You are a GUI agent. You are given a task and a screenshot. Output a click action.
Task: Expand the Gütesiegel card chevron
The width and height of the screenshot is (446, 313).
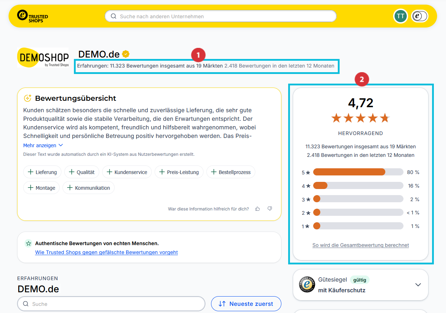418,285
